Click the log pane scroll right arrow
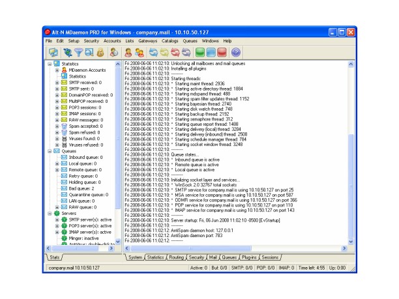399x299 pixels. [x=344, y=248]
